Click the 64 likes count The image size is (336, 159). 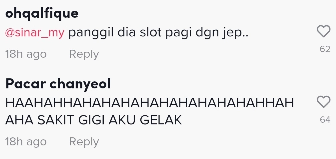[325, 120]
